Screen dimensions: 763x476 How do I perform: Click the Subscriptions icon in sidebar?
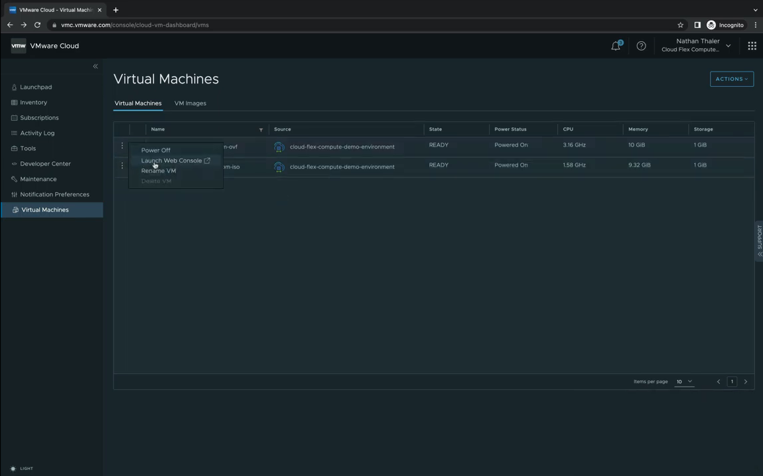[14, 117]
